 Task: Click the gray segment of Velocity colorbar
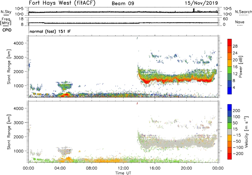[x=230, y=132]
